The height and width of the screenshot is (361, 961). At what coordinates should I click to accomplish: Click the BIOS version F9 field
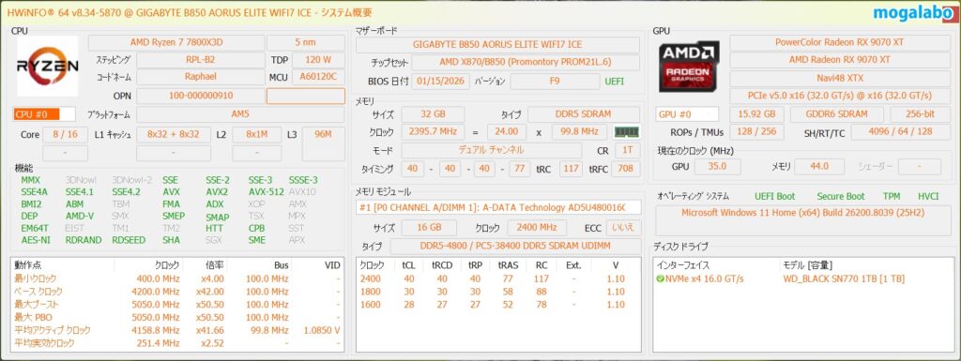[555, 82]
